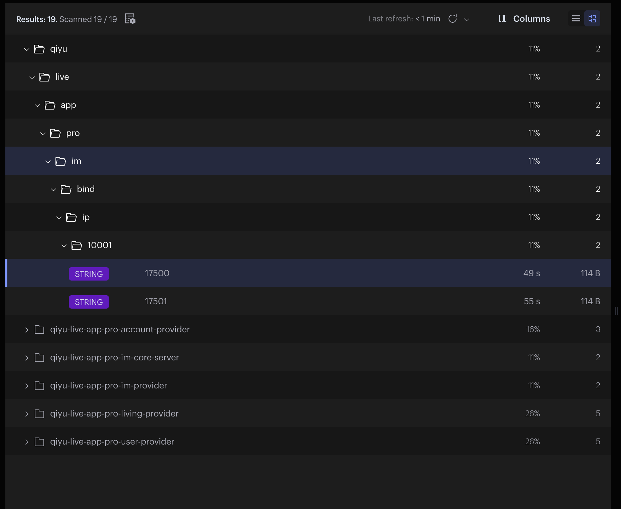Click the scan settings icon beside results count
Image resolution: width=621 pixels, height=509 pixels.
pos(130,19)
